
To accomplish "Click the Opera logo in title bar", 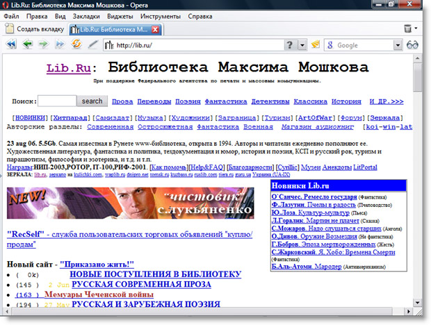I will click(x=5, y=5).
